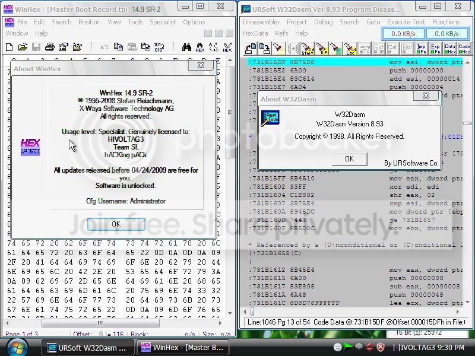Image resolution: width=475 pixels, height=356 pixels.
Task: Click the Open file folder icon in WinHex
Action: [23, 47]
